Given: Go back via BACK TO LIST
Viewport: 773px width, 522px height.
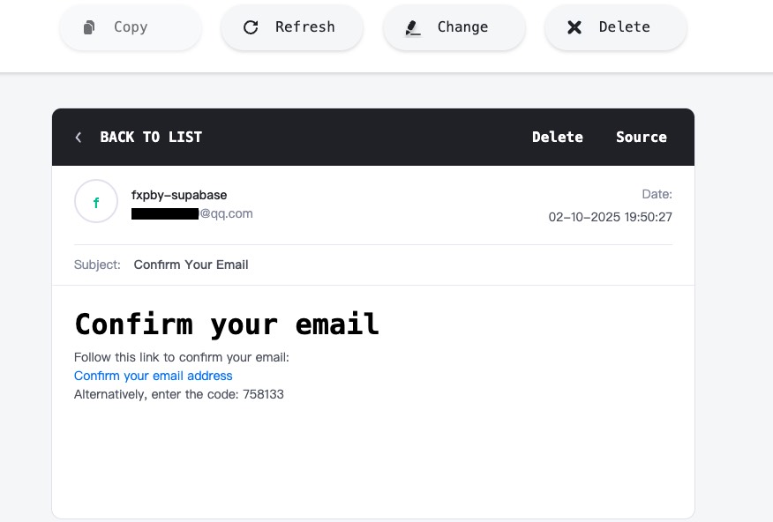Looking at the screenshot, I should point(151,137).
